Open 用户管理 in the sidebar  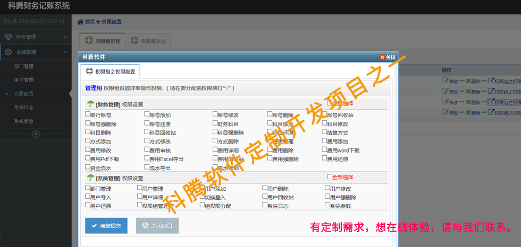pos(24,80)
